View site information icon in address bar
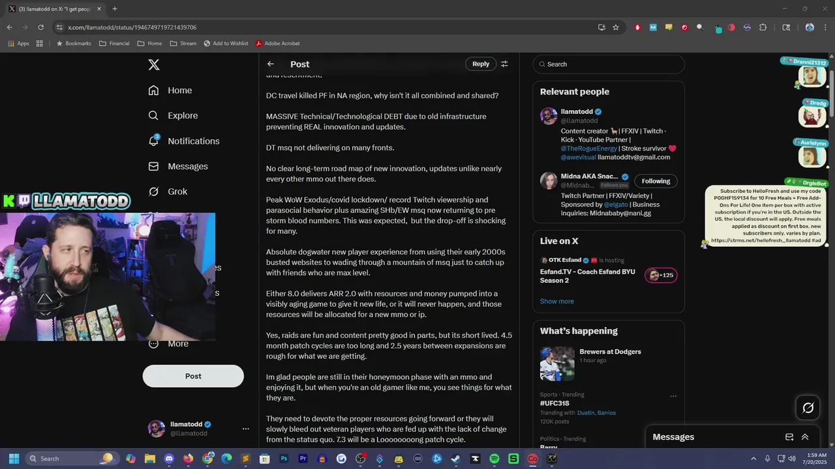 click(x=59, y=27)
